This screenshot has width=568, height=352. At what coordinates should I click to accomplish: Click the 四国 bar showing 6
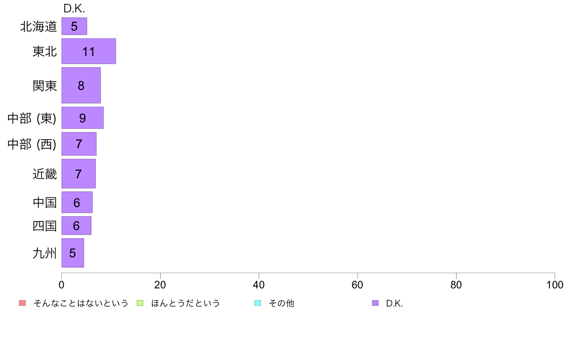76,225
